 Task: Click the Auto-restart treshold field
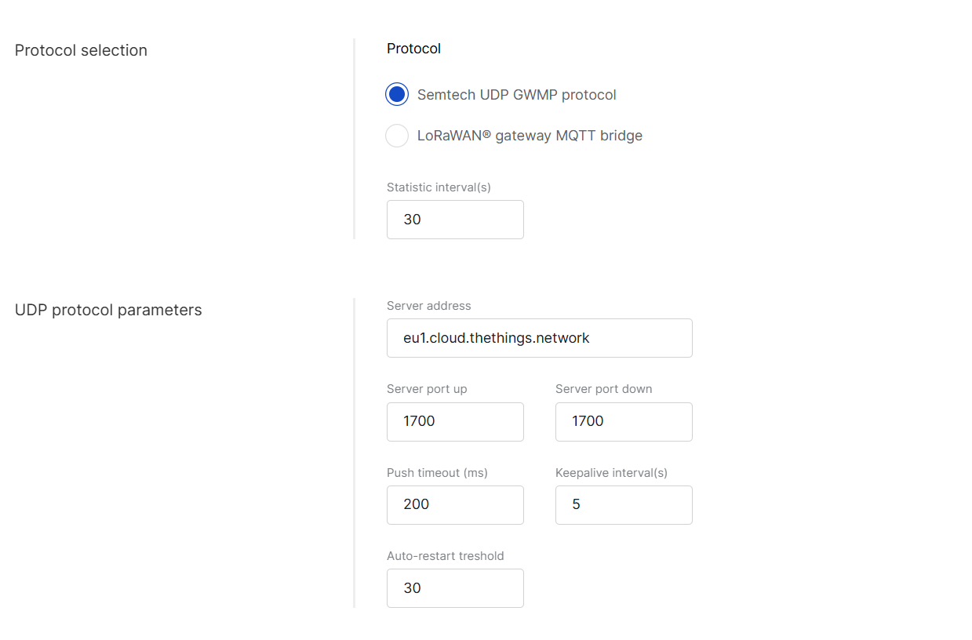point(455,587)
